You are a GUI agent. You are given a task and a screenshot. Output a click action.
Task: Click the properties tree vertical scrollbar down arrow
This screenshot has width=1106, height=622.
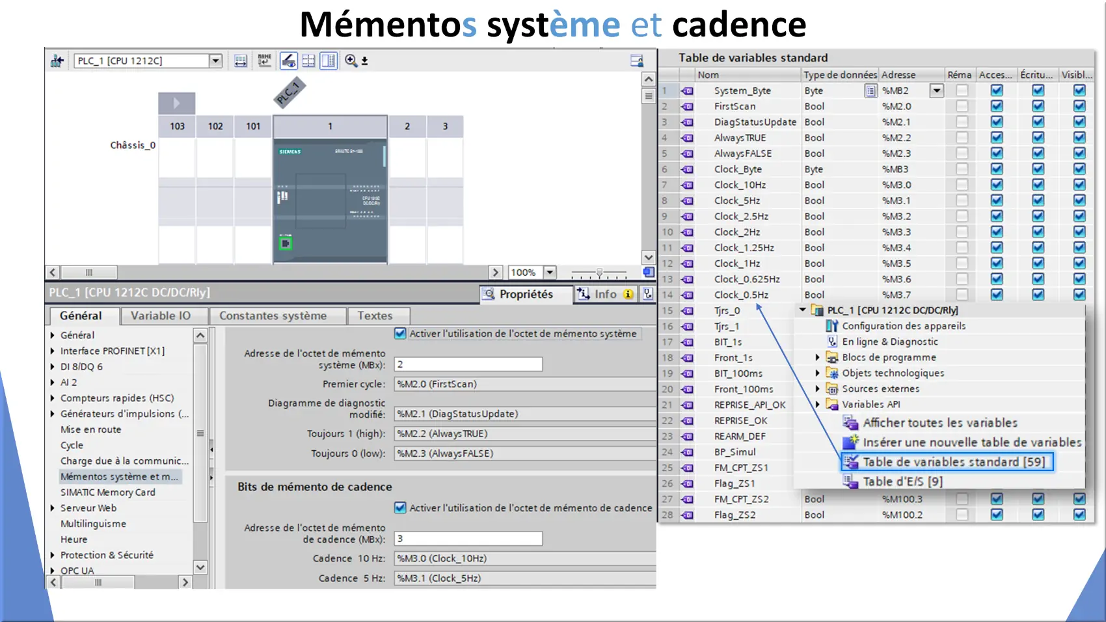tap(200, 567)
